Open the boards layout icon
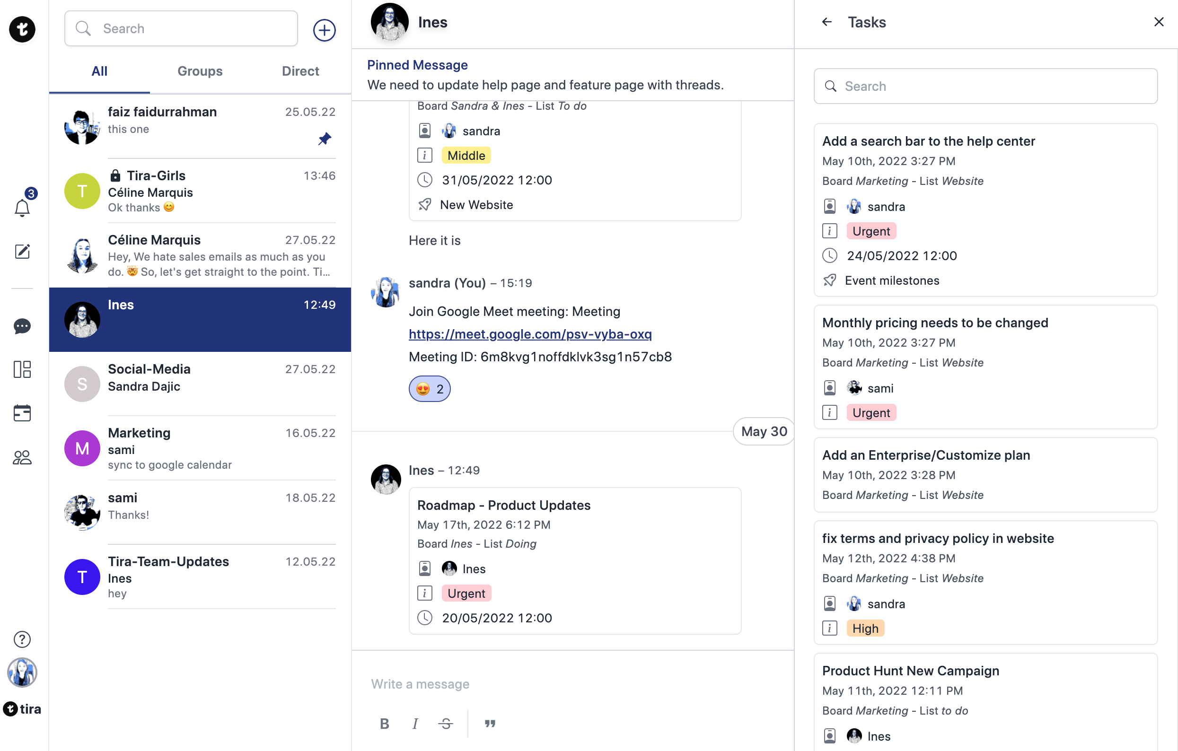The height and width of the screenshot is (751, 1178). click(22, 370)
